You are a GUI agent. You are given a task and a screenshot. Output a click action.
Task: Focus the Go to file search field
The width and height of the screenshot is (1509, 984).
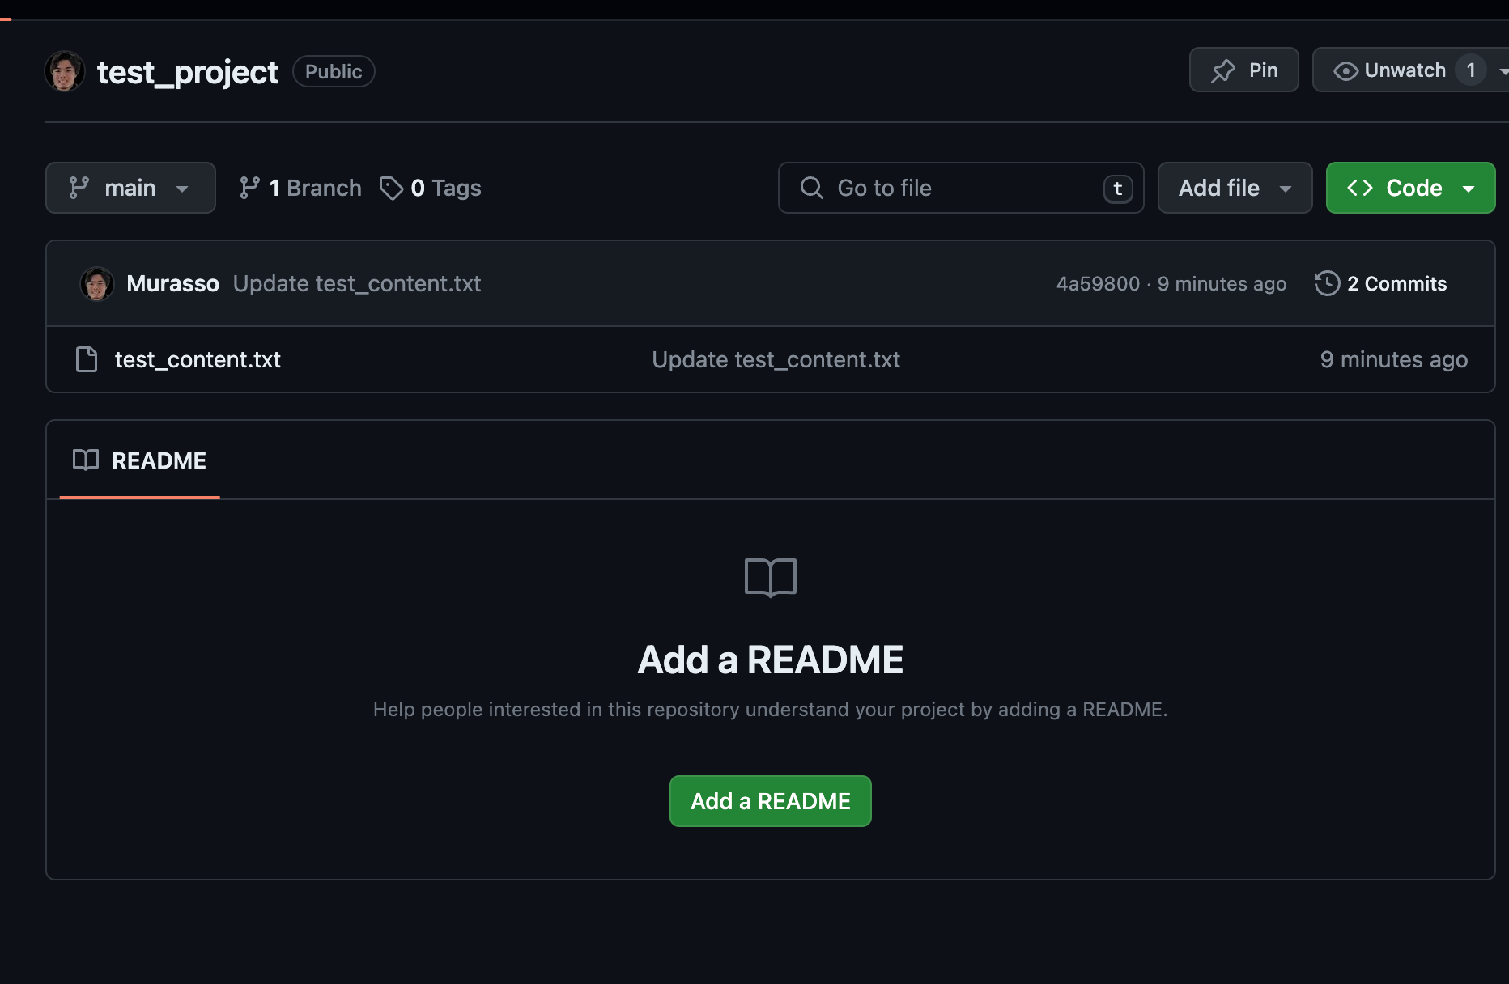[x=961, y=188]
